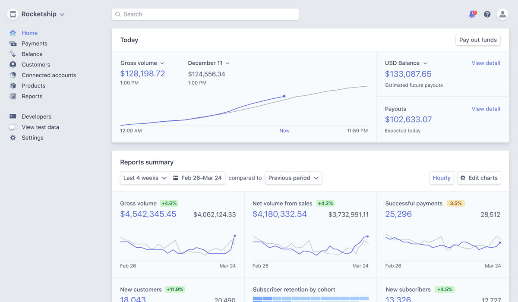
Task: Click the Connected accounts globe icon
Action: pos(13,75)
